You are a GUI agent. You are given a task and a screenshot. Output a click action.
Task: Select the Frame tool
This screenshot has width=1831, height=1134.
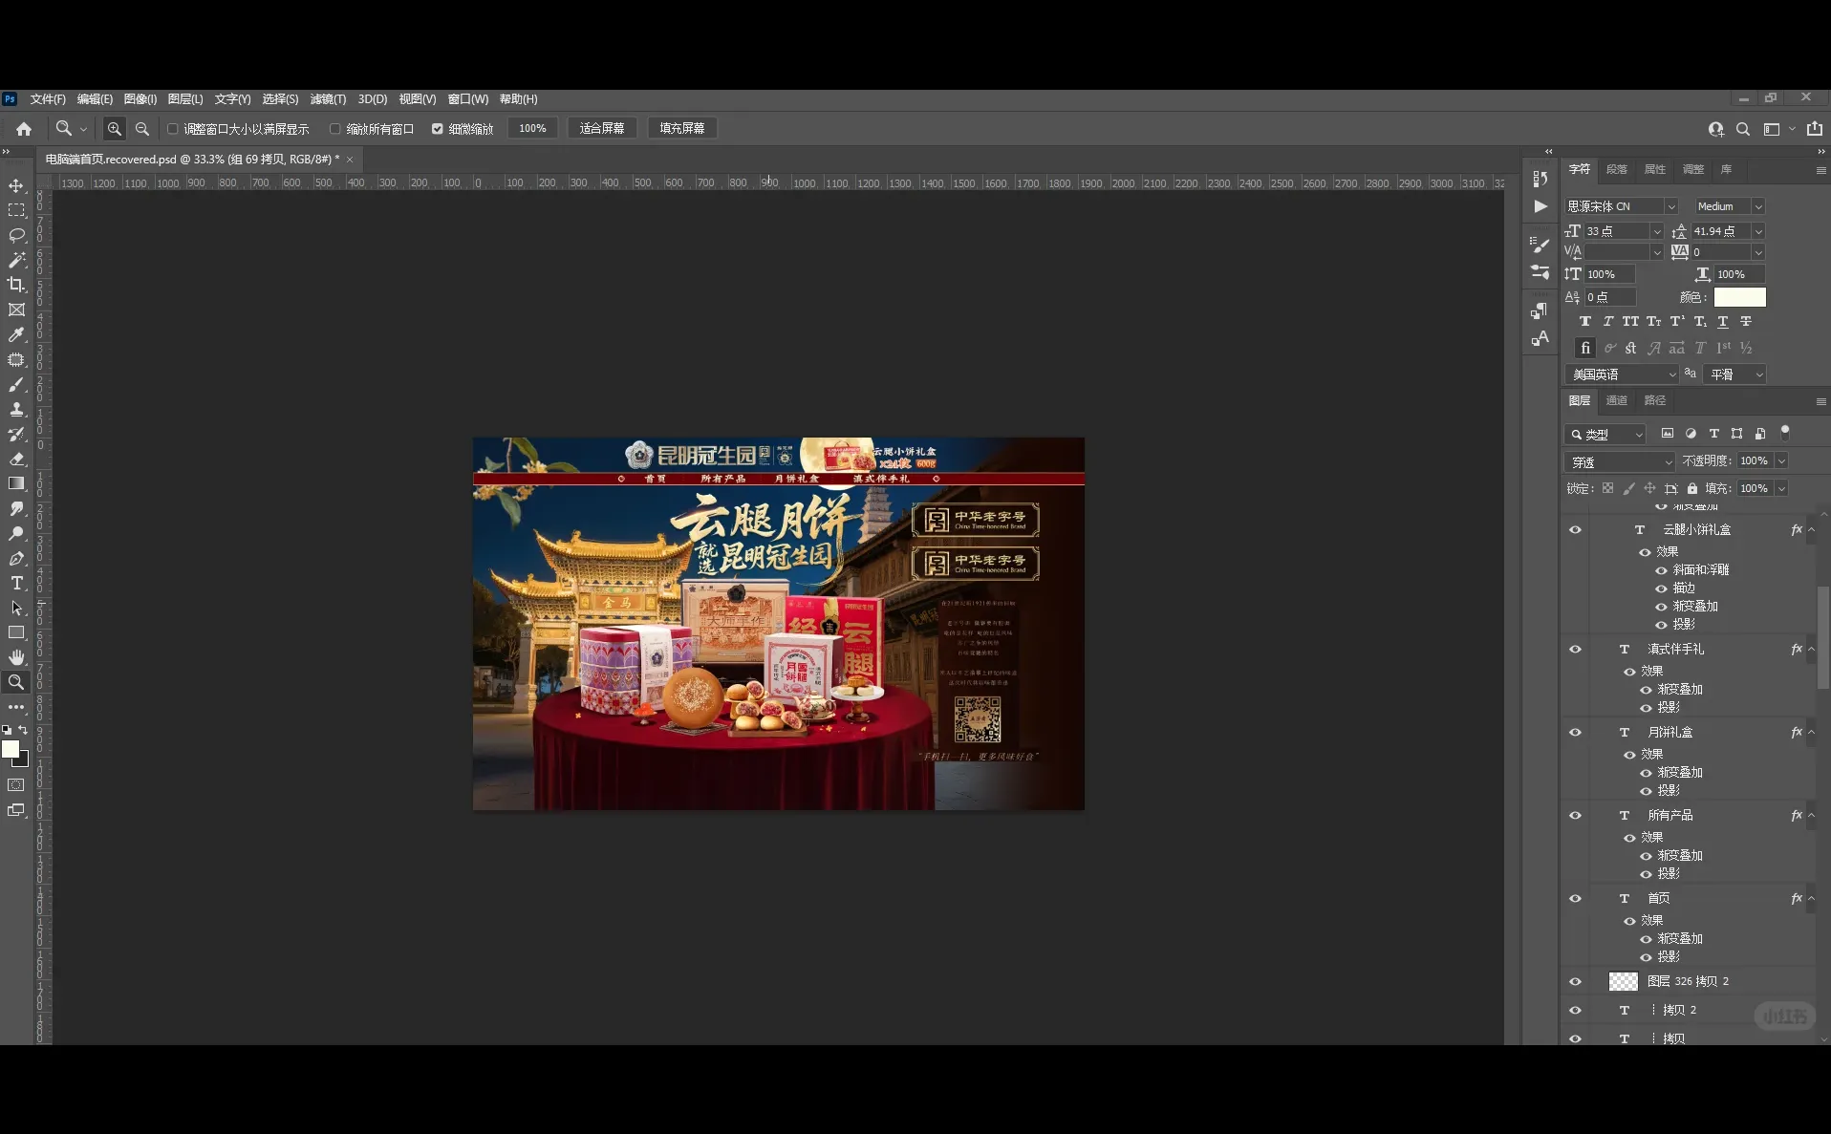pyautogui.click(x=16, y=310)
